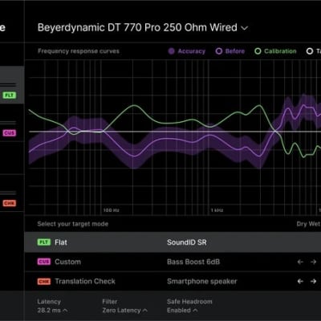Toggle the Before curve visibility
The image size is (321, 321).
tap(230, 51)
